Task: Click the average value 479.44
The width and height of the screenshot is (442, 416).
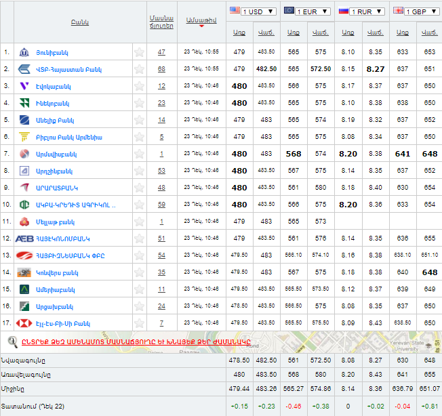Action: coord(239,389)
